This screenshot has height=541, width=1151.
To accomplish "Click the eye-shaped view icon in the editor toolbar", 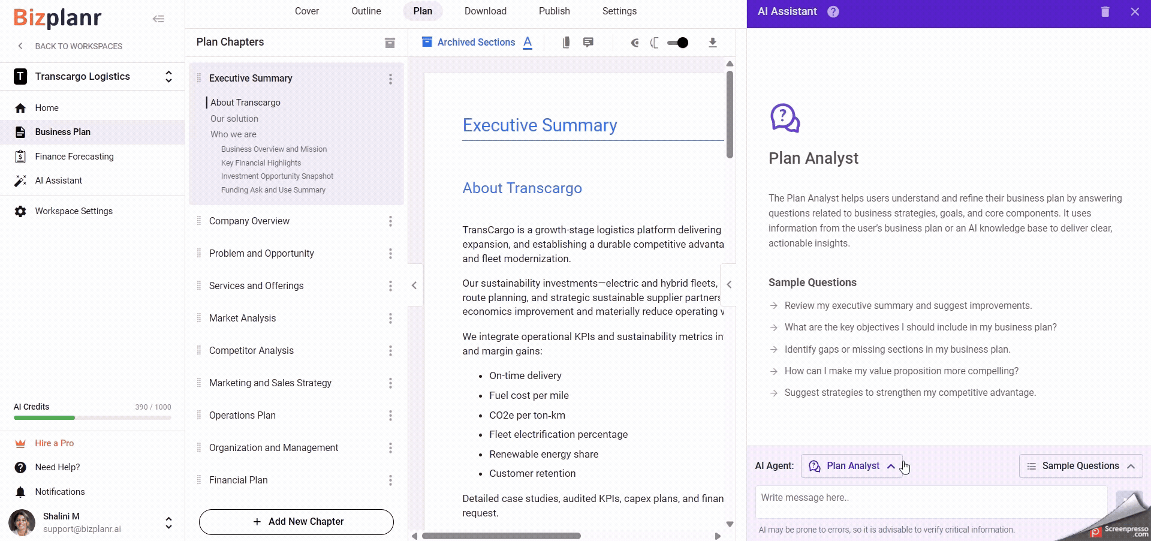I will tap(635, 43).
